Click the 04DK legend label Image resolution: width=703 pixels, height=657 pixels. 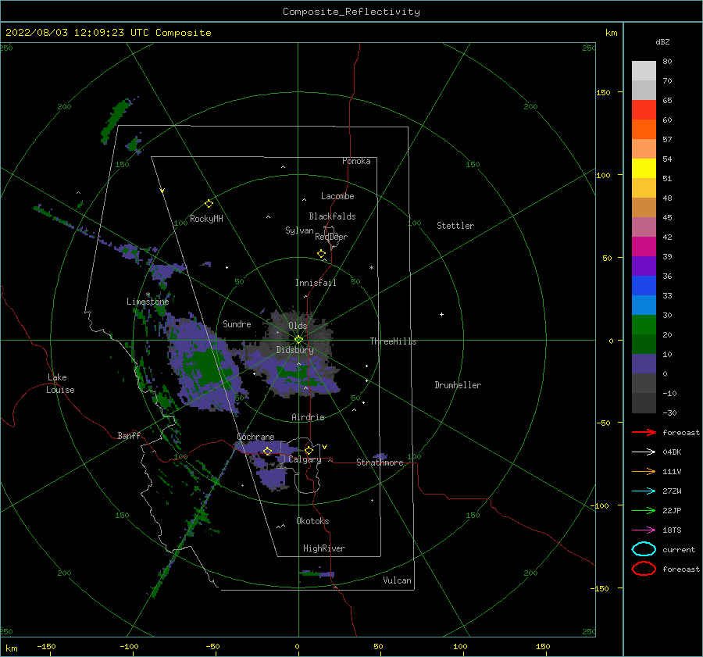672,452
